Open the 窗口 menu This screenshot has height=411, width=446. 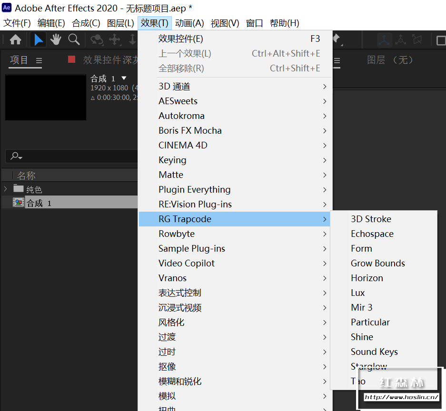pyautogui.click(x=254, y=23)
